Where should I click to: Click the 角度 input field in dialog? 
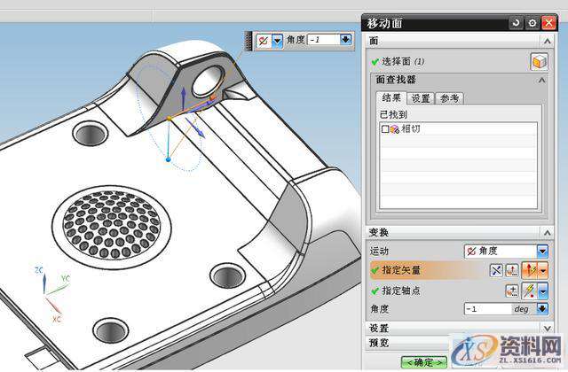click(x=488, y=309)
